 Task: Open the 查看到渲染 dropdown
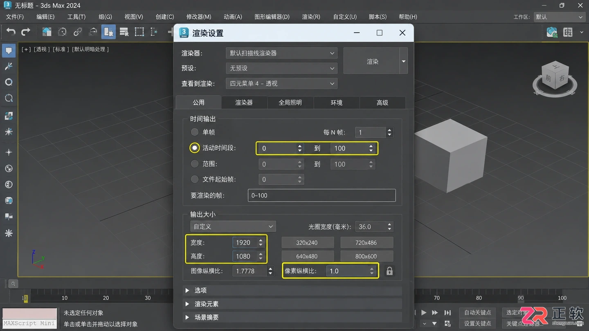(281, 83)
